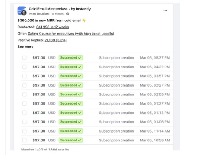198x155 pixels.
Task: Tick the checkbox for the 11:14 AM payment
Action: pyautogui.click(x=25, y=131)
